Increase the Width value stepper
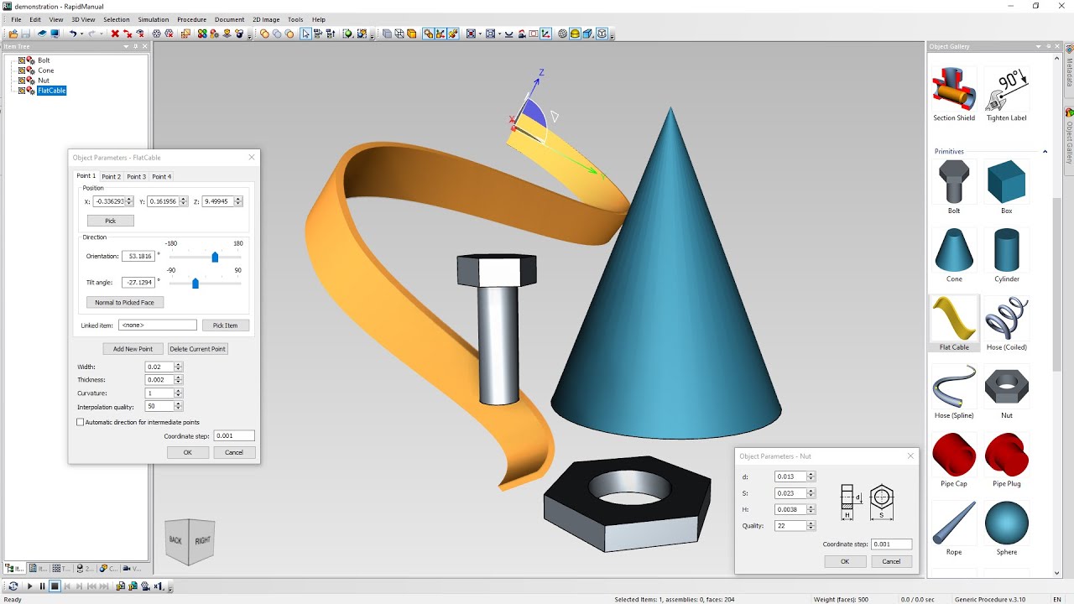Viewport: 1074px width, 604px height. [178, 365]
